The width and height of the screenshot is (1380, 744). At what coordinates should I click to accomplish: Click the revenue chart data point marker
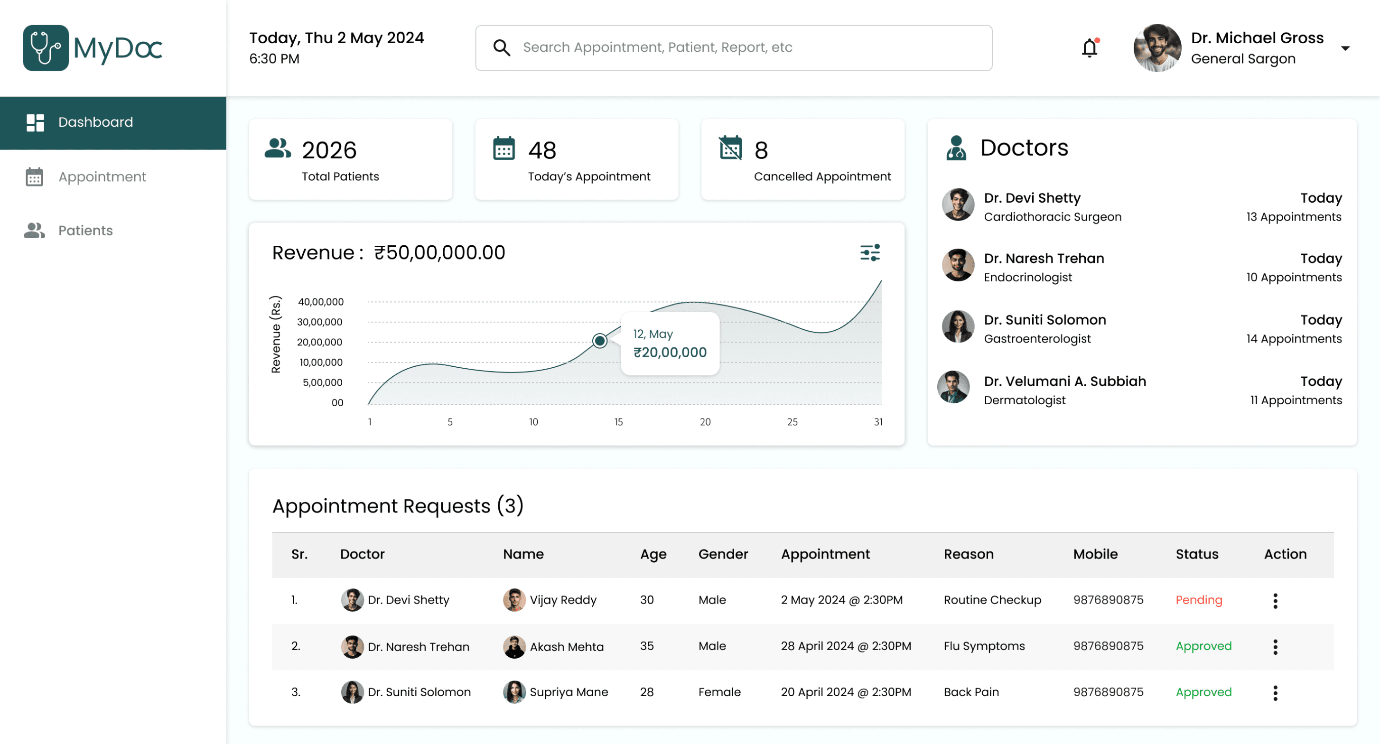[599, 340]
